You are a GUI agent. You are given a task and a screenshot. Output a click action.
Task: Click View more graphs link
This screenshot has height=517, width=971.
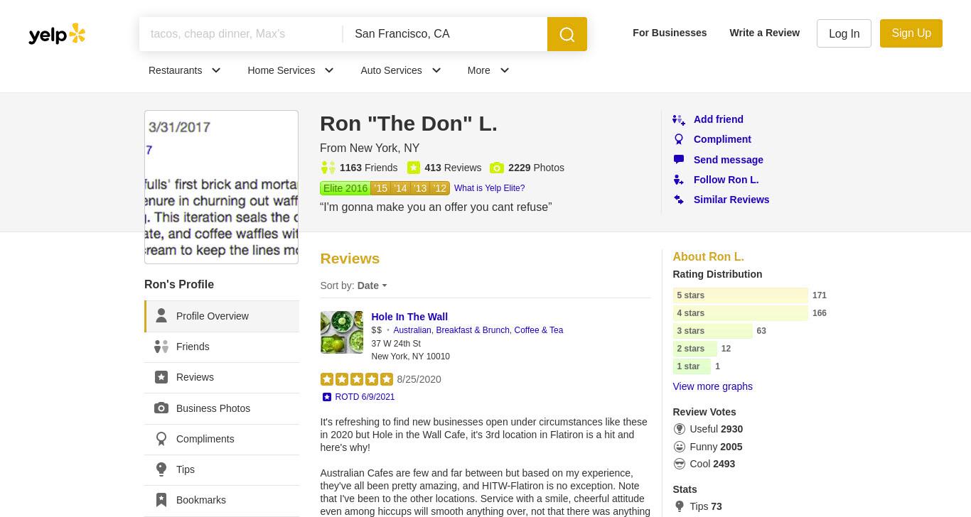point(712,386)
